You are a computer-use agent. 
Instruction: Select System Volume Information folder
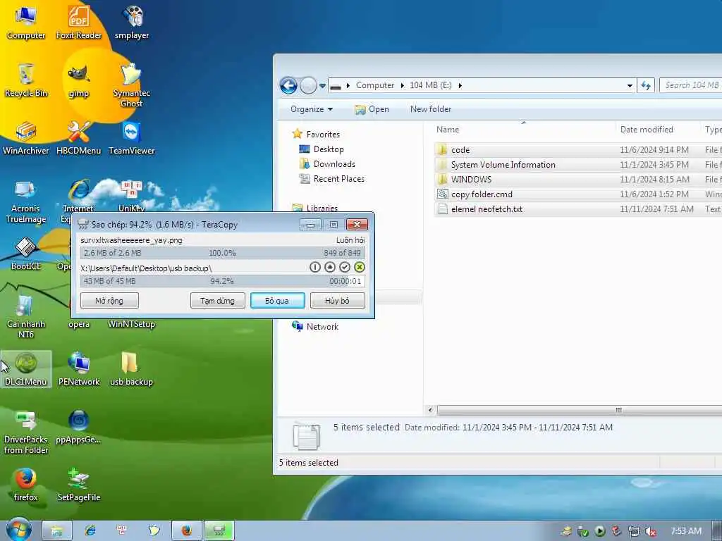point(578,165)
